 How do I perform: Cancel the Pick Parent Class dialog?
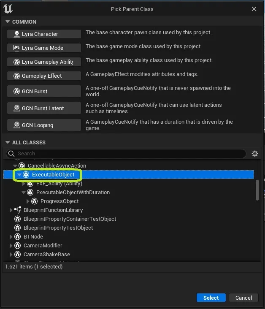click(x=243, y=298)
